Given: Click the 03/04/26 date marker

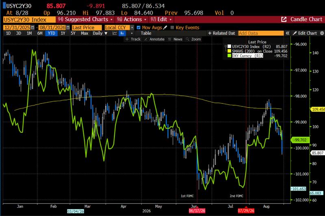Looking at the screenshot, I should tap(76, 211).
